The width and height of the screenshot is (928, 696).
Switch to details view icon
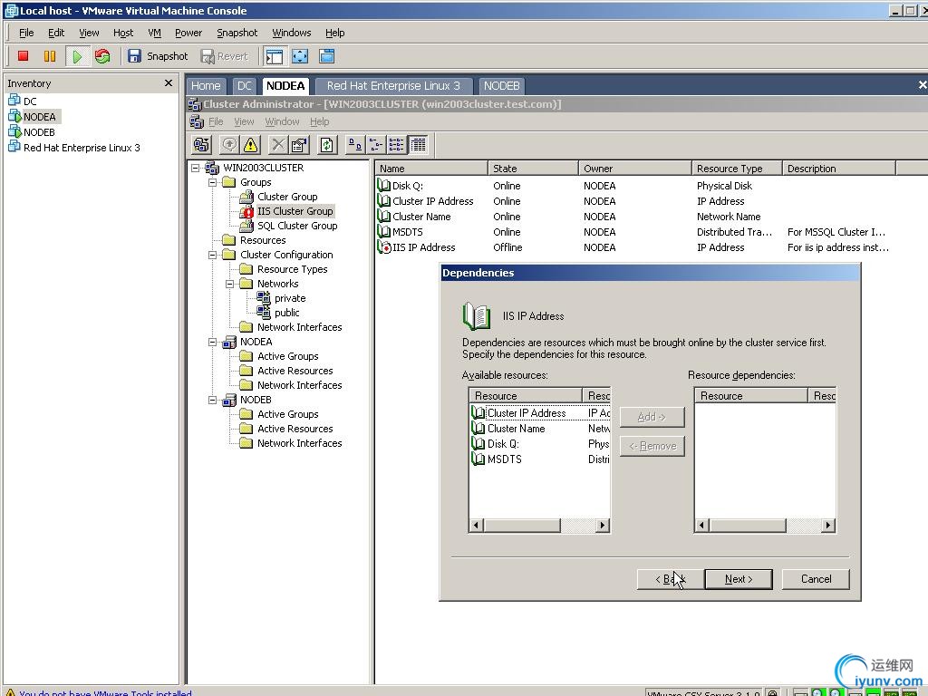click(418, 144)
